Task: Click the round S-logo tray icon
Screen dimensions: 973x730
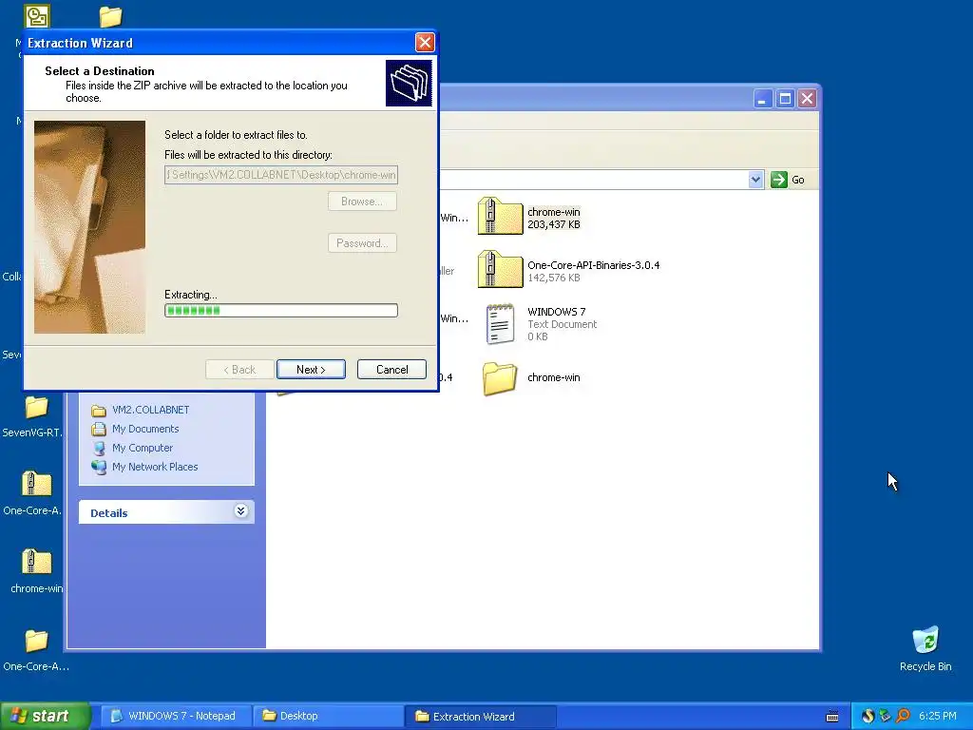Action: pyautogui.click(x=868, y=717)
